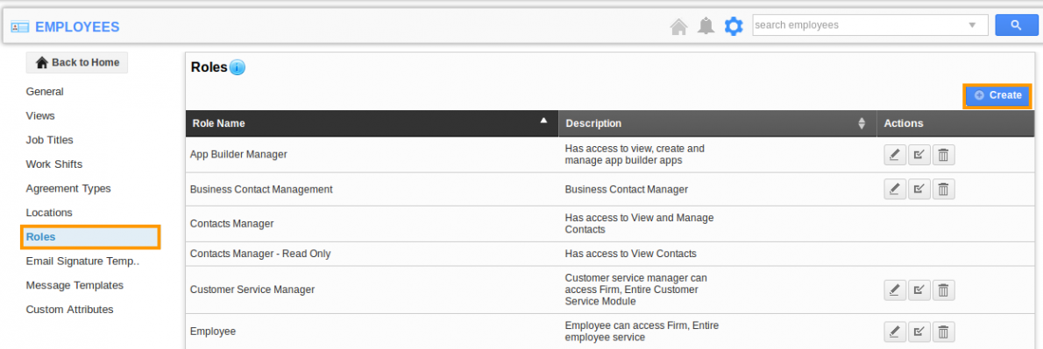1043x349 pixels.
Task: Edit the Employee role
Action: pos(895,332)
